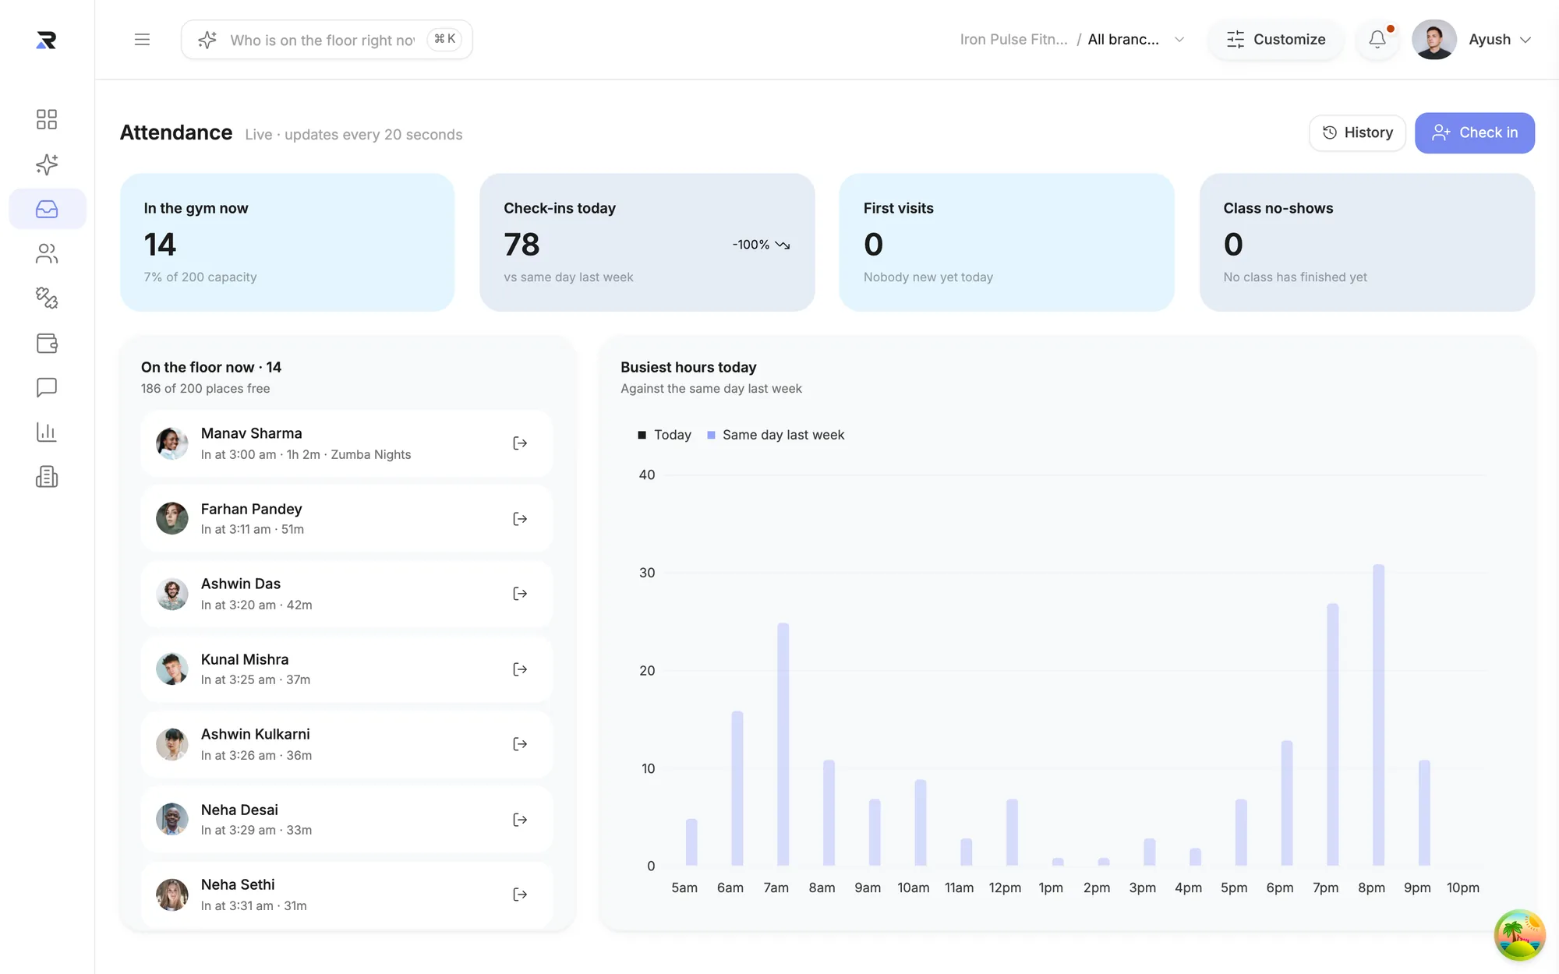
Task: Open the bar chart reports icon in sidebar
Action: (47, 432)
